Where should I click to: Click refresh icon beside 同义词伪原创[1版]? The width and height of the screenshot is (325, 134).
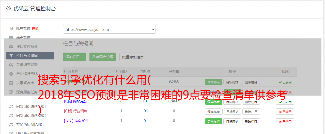click(x=11, y=106)
